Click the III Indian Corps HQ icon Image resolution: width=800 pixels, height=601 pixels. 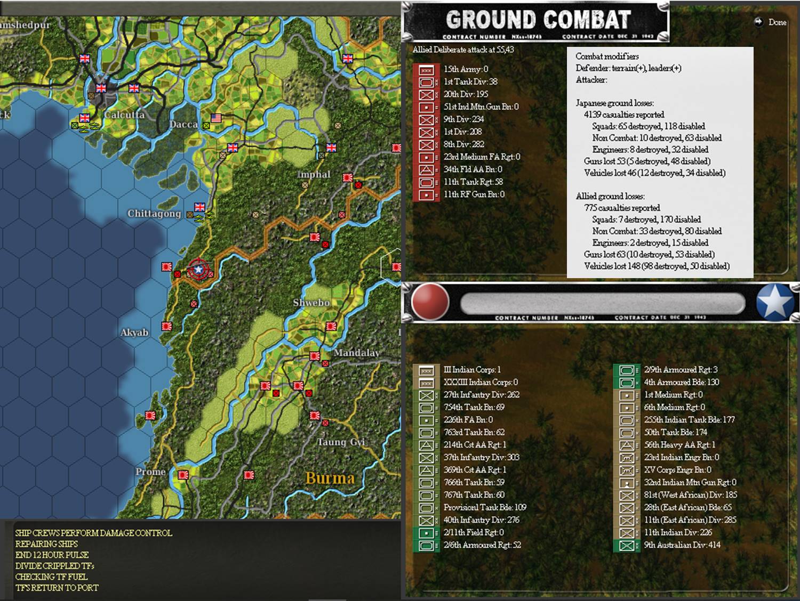426,370
